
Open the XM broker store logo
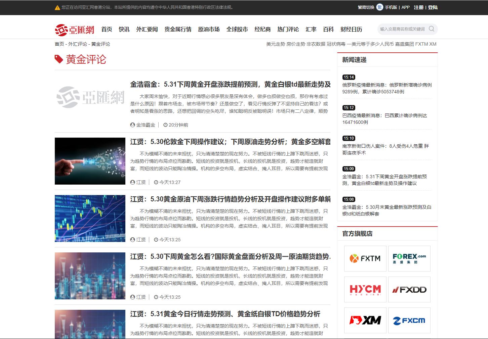coord(365,320)
